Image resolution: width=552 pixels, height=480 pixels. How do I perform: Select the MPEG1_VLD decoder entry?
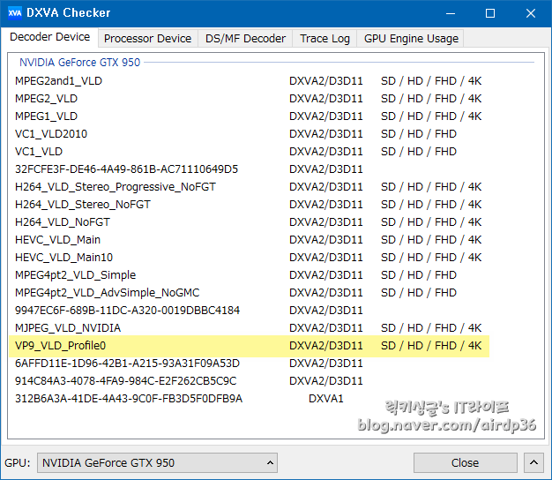tap(248, 116)
